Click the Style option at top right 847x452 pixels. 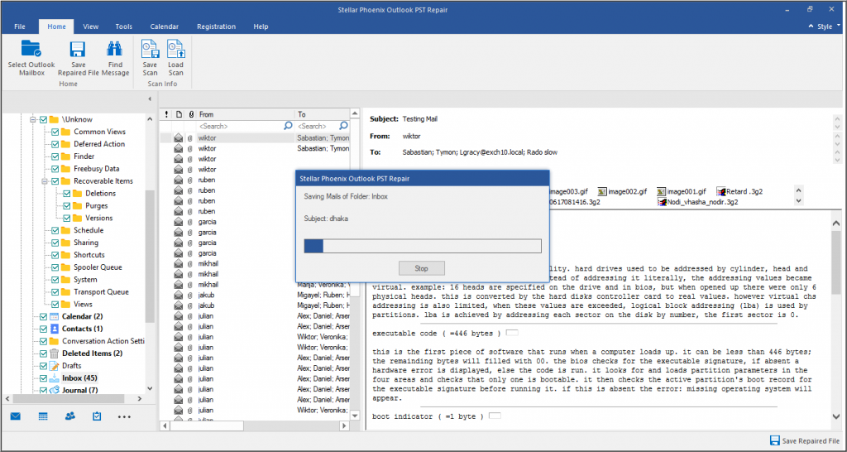(825, 26)
